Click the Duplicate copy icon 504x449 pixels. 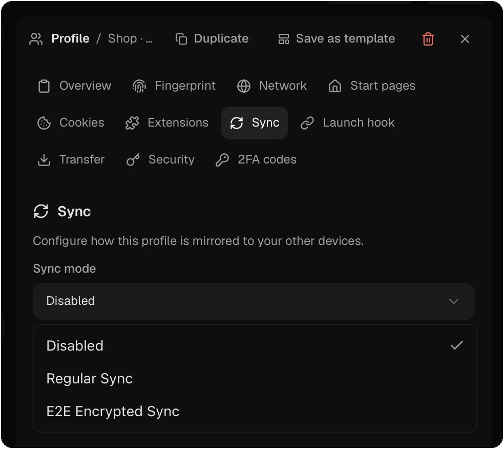pyautogui.click(x=181, y=39)
